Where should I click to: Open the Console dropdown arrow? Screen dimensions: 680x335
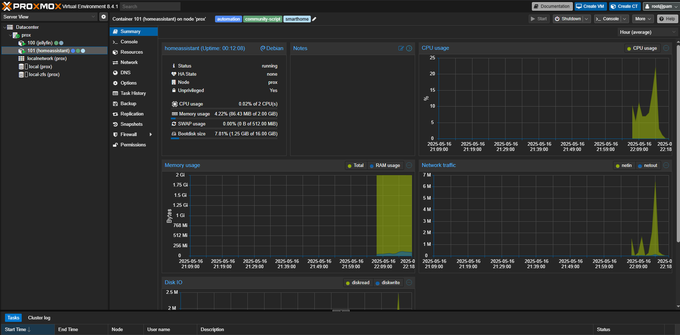(625, 19)
